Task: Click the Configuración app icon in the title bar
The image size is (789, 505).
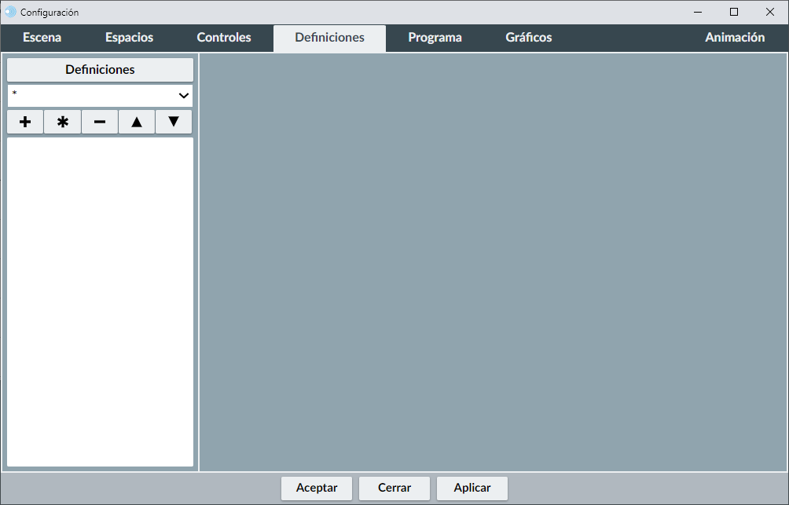Action: click(10, 12)
